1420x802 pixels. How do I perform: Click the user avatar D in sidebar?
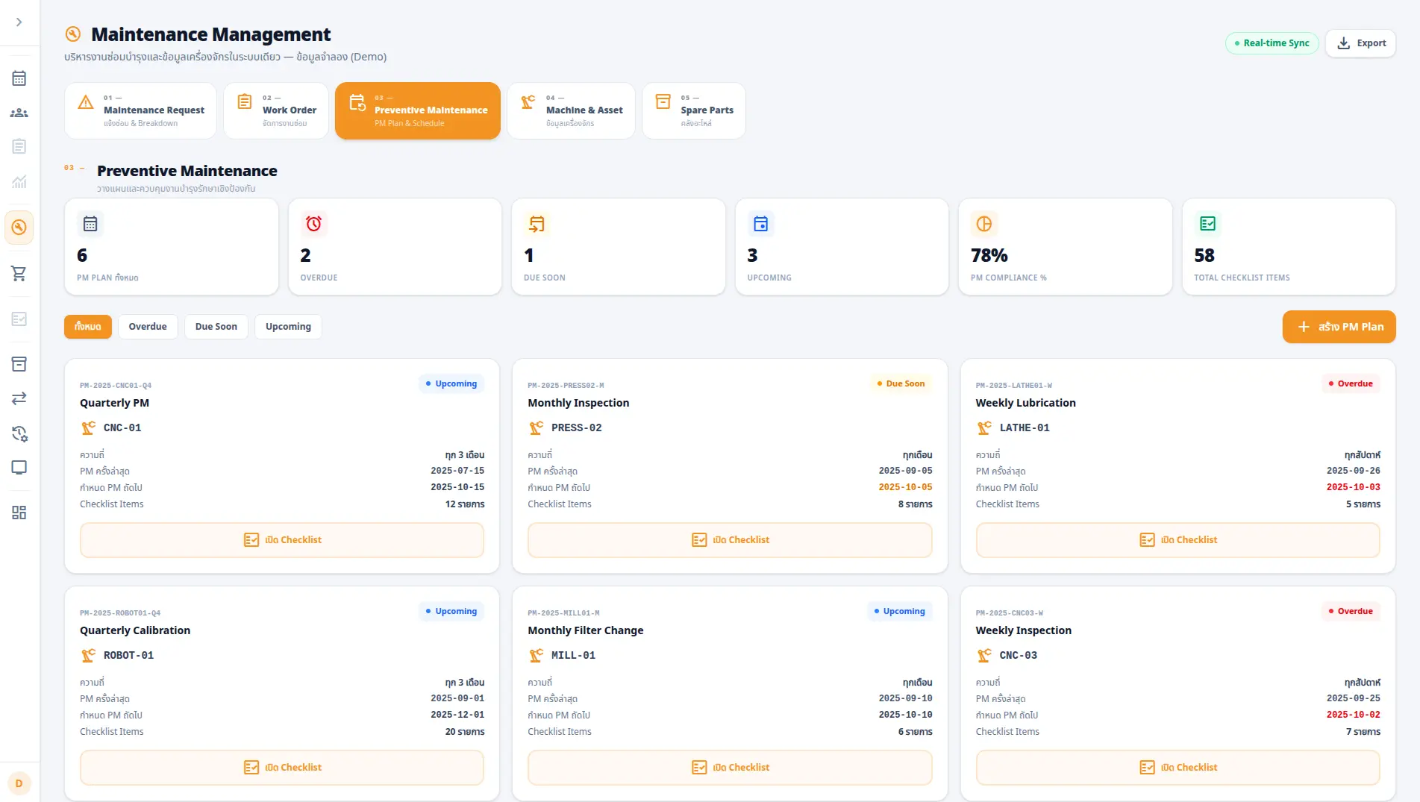(x=19, y=783)
